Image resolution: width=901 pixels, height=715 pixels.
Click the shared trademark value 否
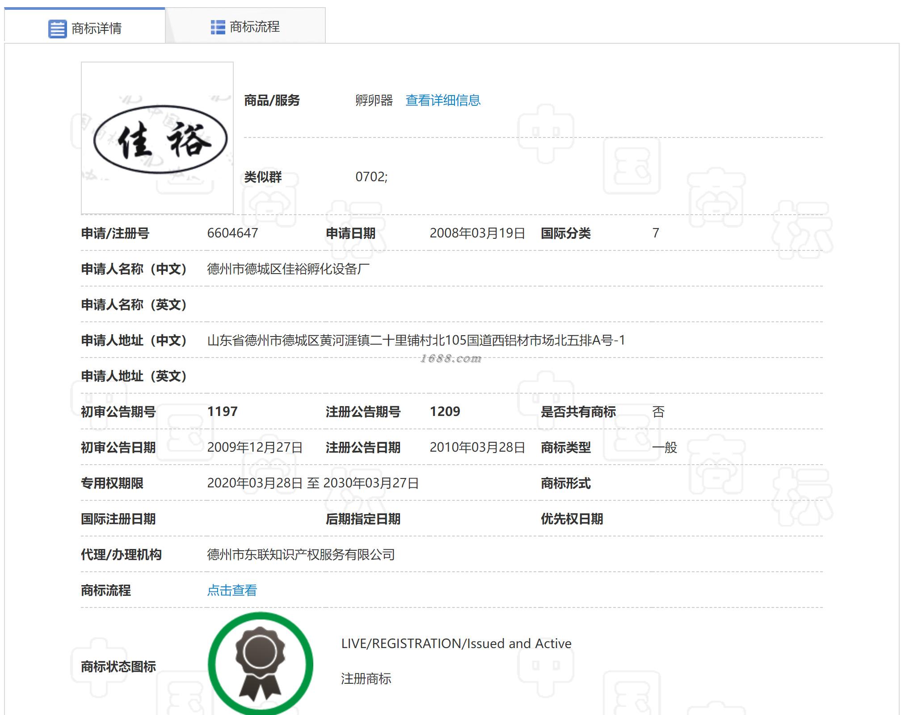658,412
